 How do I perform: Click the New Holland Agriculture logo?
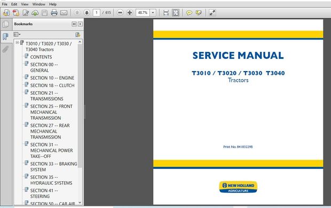pyautogui.click(x=238, y=187)
